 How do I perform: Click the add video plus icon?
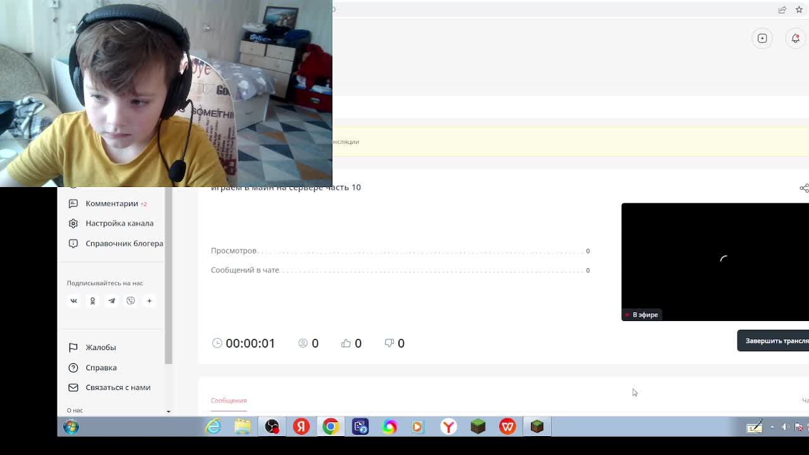point(762,39)
